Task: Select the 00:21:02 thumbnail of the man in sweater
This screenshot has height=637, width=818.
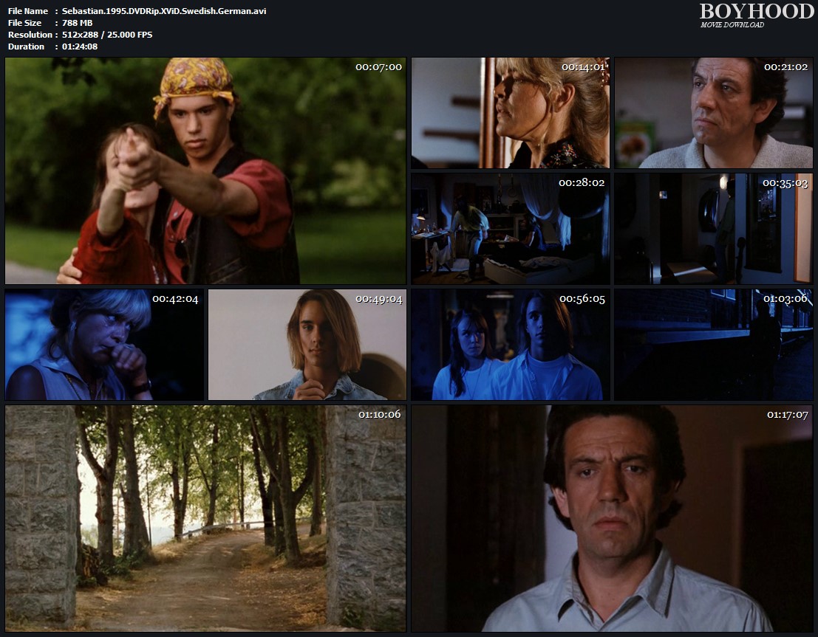Action: tap(713, 113)
